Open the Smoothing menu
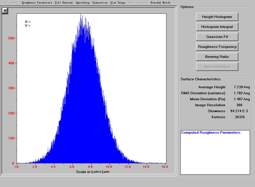Image resolution: width=255 pixels, height=187 pixels. coord(83,3)
